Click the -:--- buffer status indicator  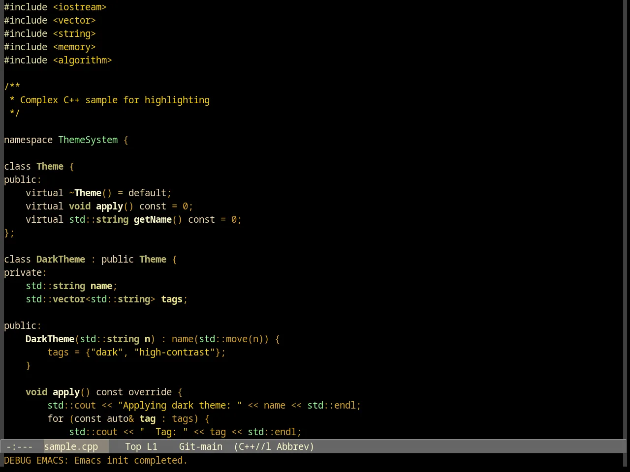pos(20,446)
